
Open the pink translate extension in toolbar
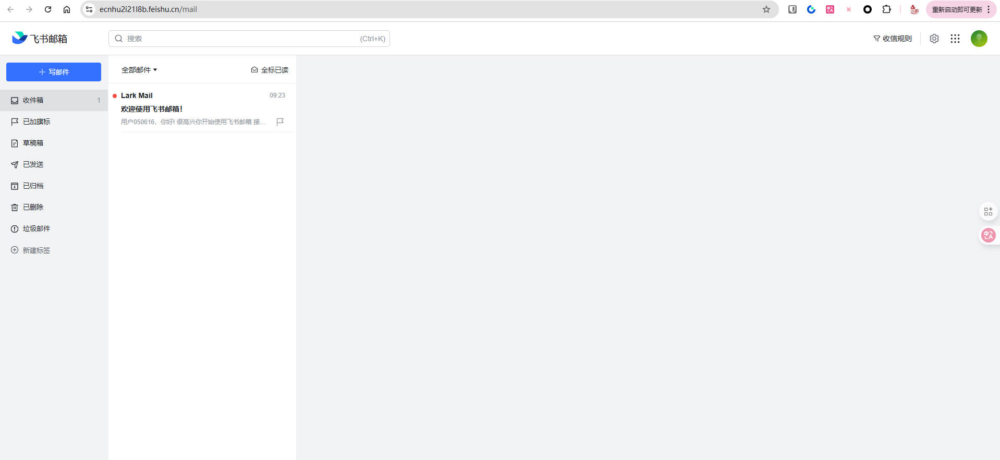[x=830, y=9]
